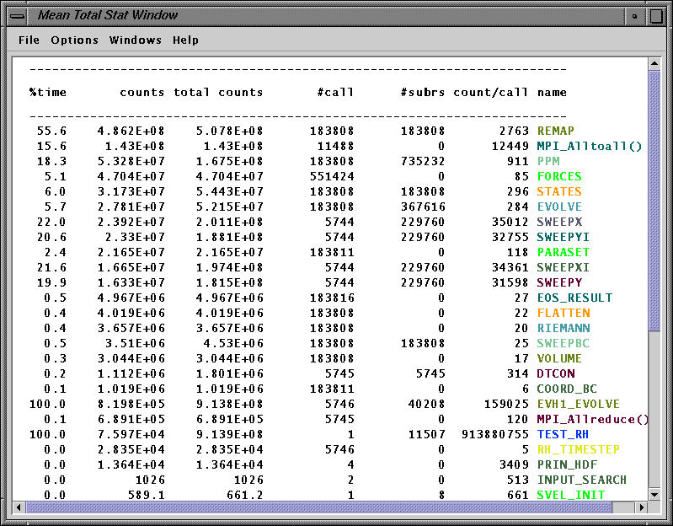Click the vertical scrollbar thumb
The image size is (673, 526).
coord(654,201)
